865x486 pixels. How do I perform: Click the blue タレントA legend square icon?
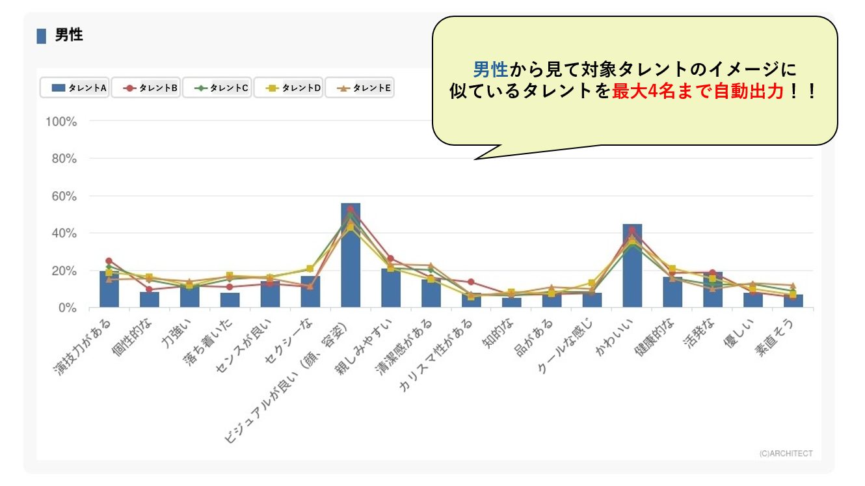click(x=59, y=88)
